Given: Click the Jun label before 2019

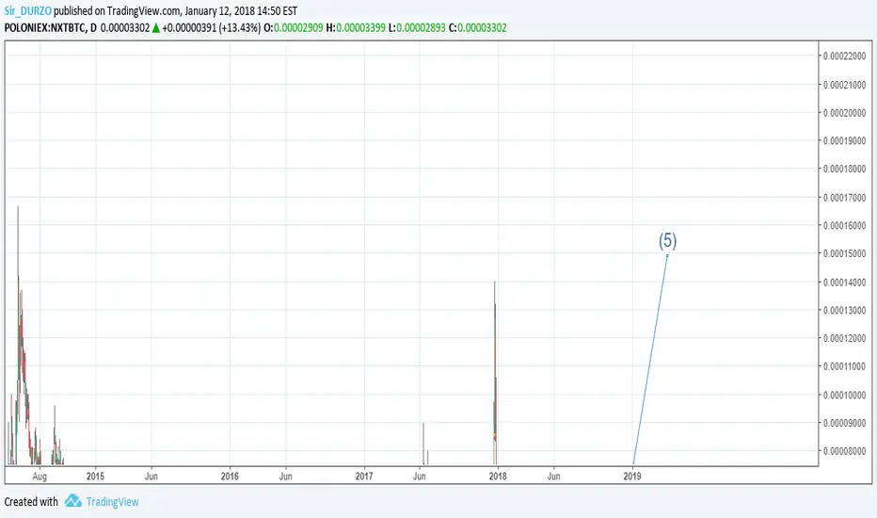Looking at the screenshot, I should (x=553, y=476).
